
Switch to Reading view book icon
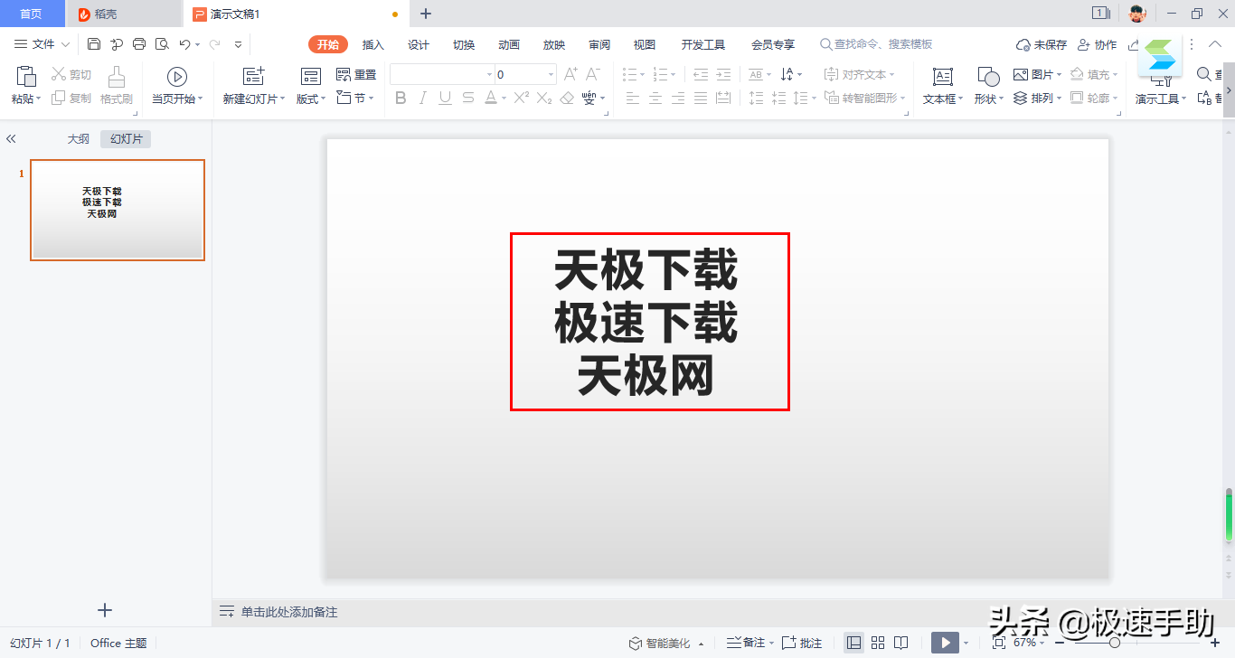[901, 643]
